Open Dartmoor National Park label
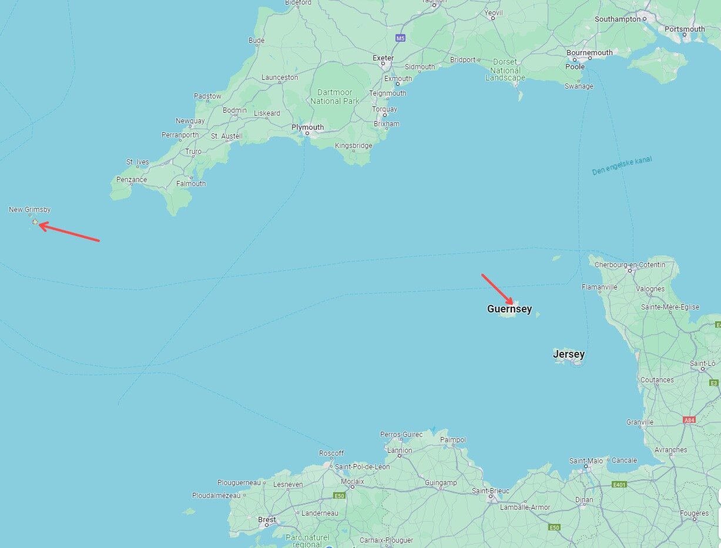 pos(334,96)
